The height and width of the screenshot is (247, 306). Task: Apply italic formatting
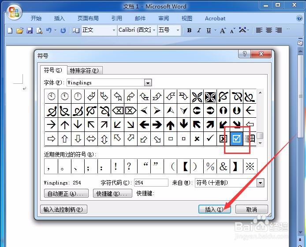pyautogui.click(x=199, y=30)
